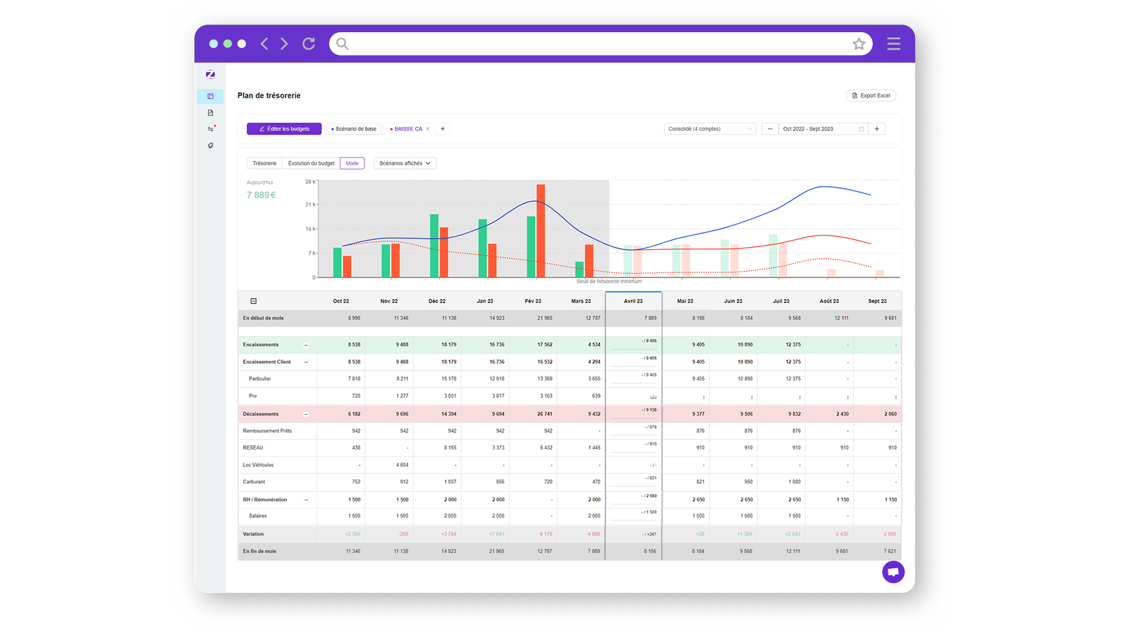Open the transactions sync icon with red notification
The height and width of the screenshot is (632, 1124).
coord(211,129)
